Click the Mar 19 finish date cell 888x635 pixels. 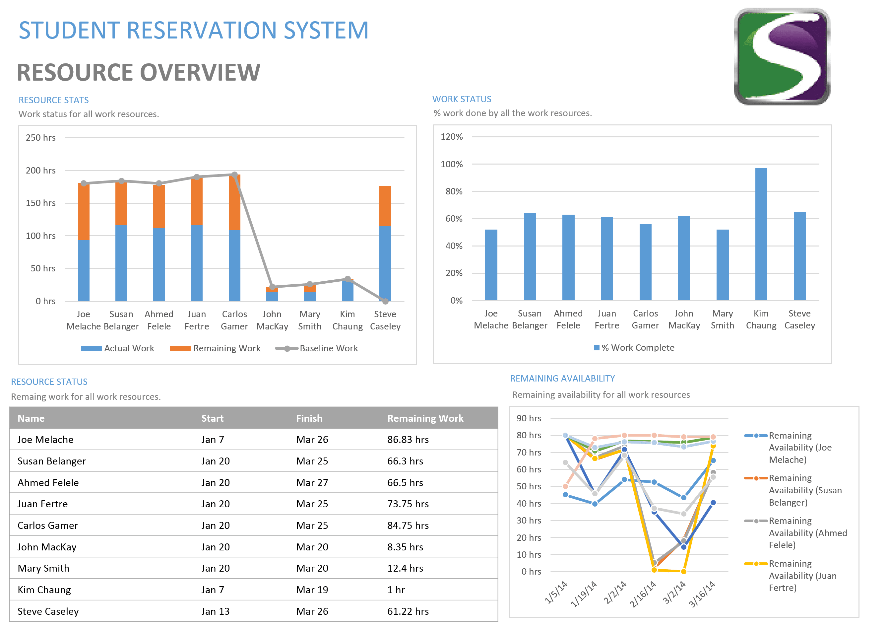click(x=312, y=590)
